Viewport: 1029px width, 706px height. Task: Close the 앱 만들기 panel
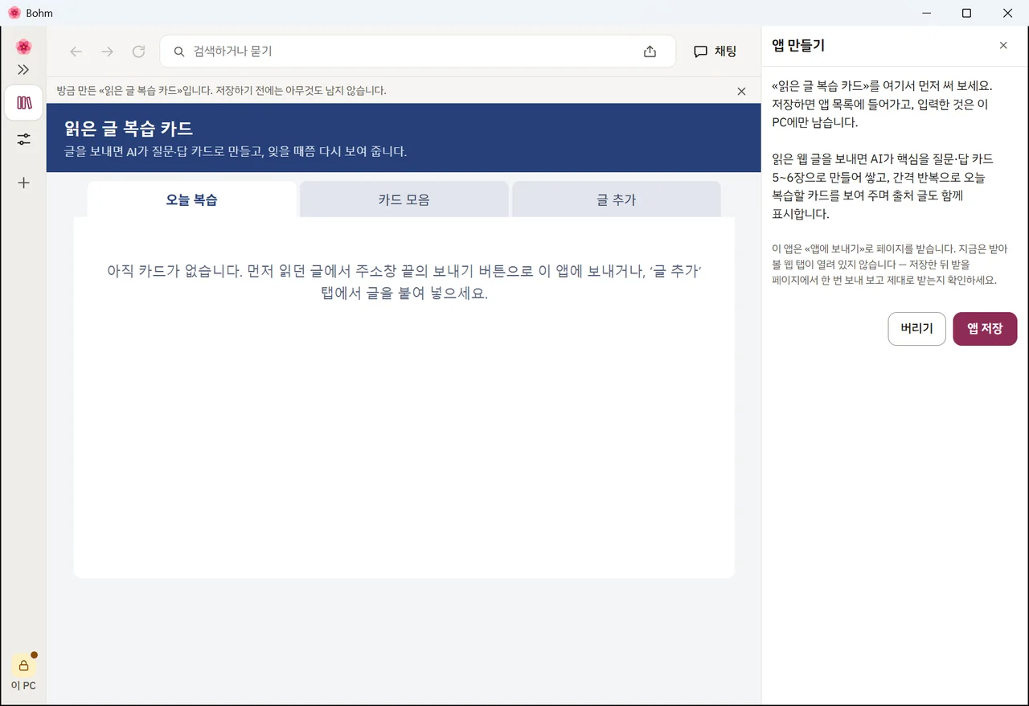(1003, 46)
